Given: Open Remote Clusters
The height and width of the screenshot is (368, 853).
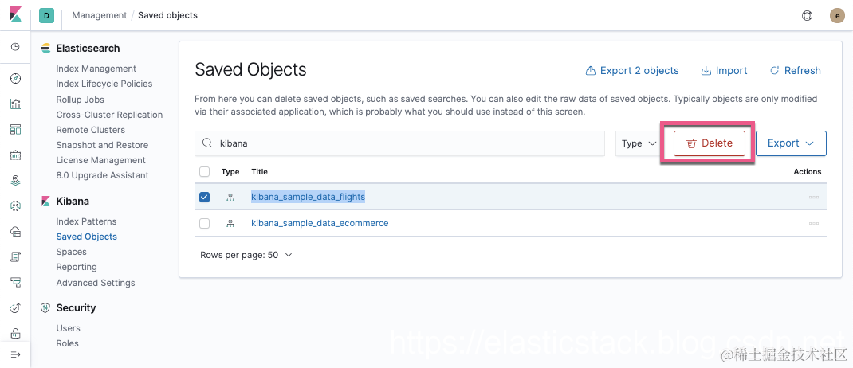Looking at the screenshot, I should 90,130.
